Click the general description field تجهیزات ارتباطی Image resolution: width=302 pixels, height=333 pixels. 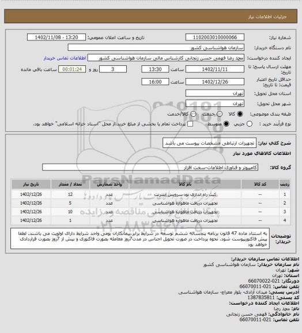(x=209, y=143)
